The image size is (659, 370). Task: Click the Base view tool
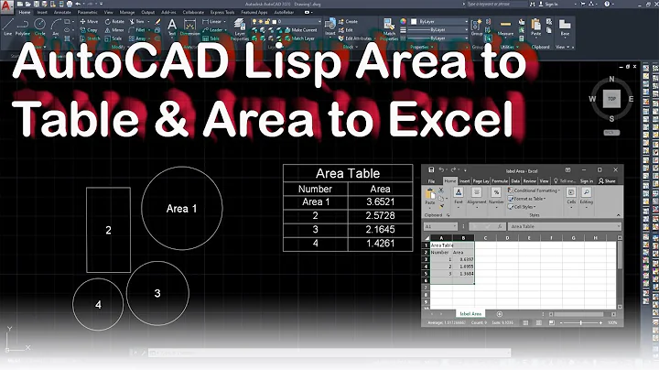tap(565, 27)
